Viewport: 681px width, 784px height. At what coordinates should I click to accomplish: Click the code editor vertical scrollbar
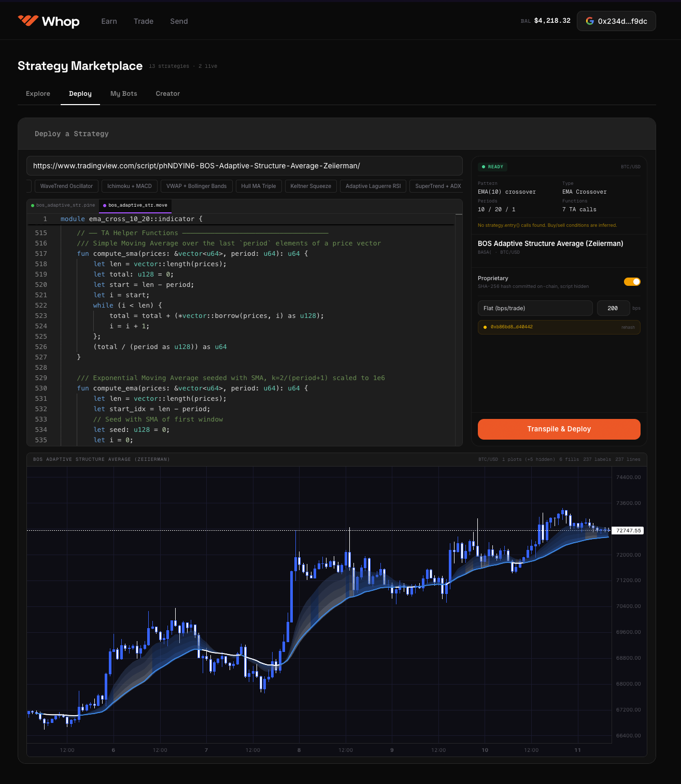(459, 329)
